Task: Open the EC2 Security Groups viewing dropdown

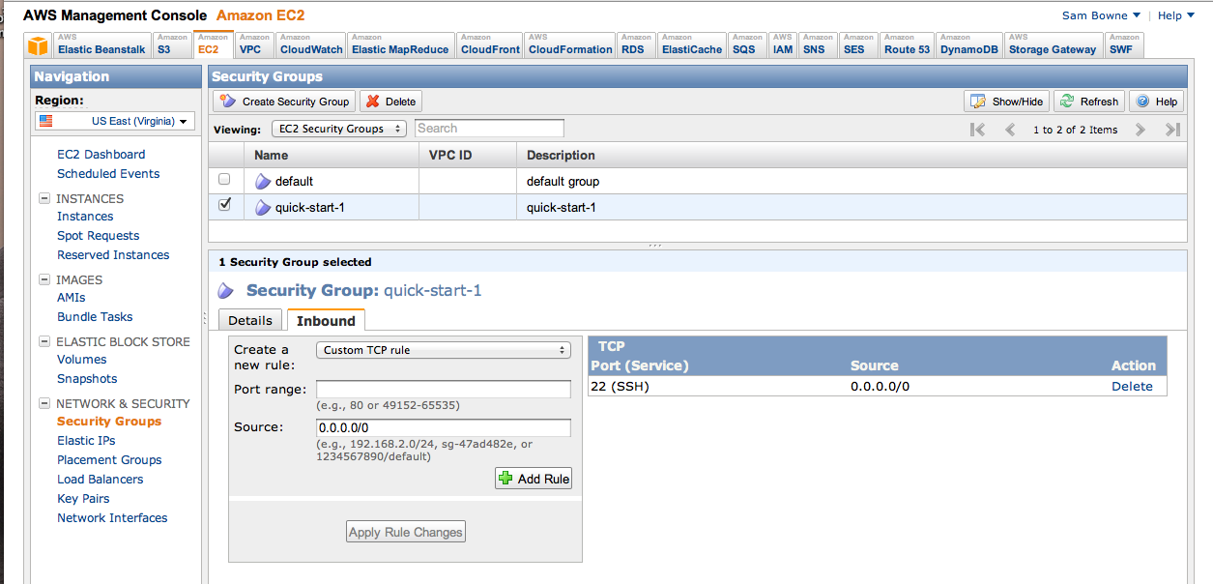Action: click(338, 129)
